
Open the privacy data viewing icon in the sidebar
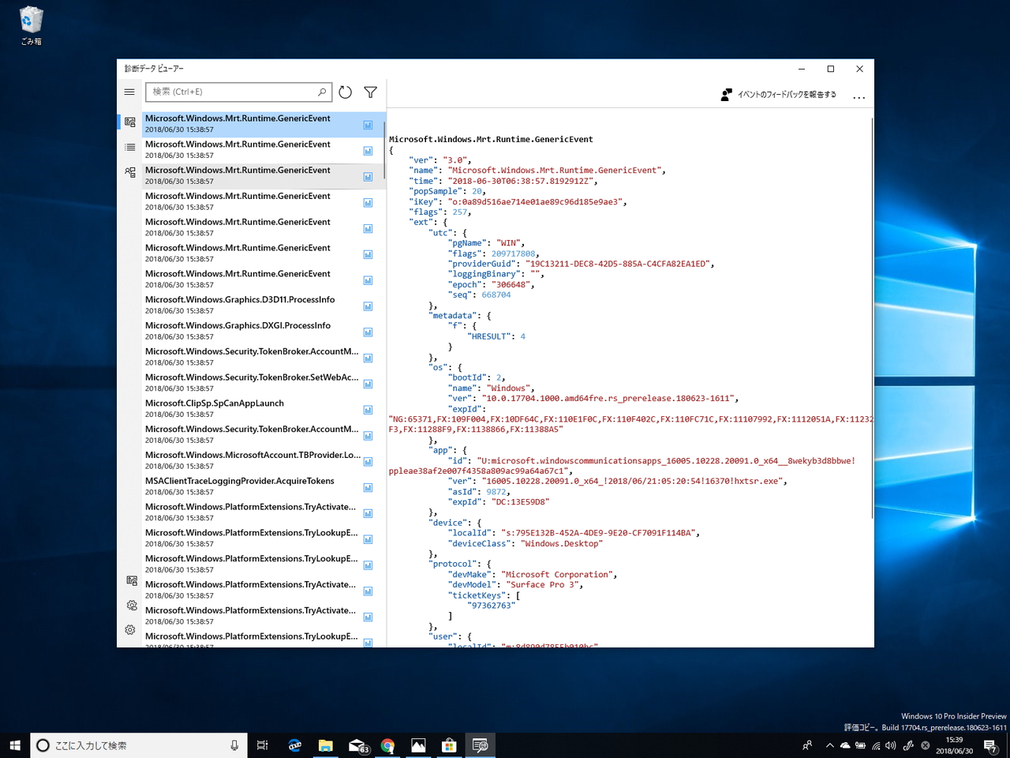coord(129,580)
